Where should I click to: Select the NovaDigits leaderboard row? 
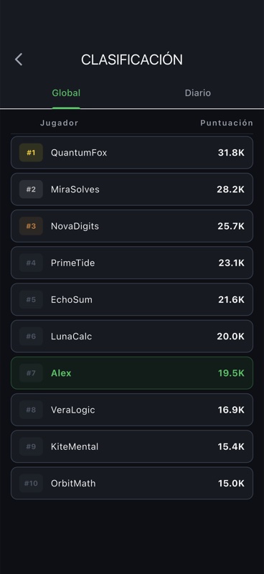(x=132, y=226)
